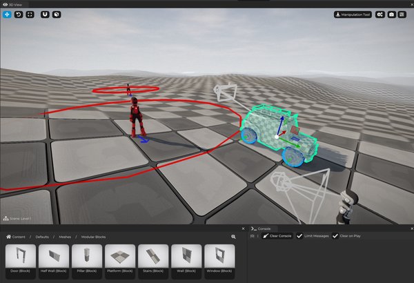
Task: Open the viewport hamburger menu
Action: (x=402, y=14)
